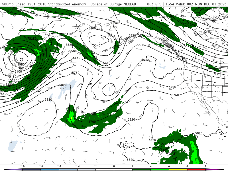The width and height of the screenshot is (228, 171).
Task: Click the 5220 contour label
Action: coord(13,80)
